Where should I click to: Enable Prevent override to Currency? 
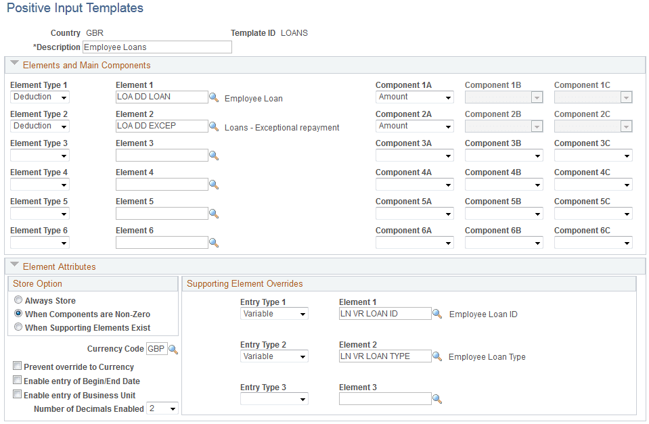click(x=17, y=366)
